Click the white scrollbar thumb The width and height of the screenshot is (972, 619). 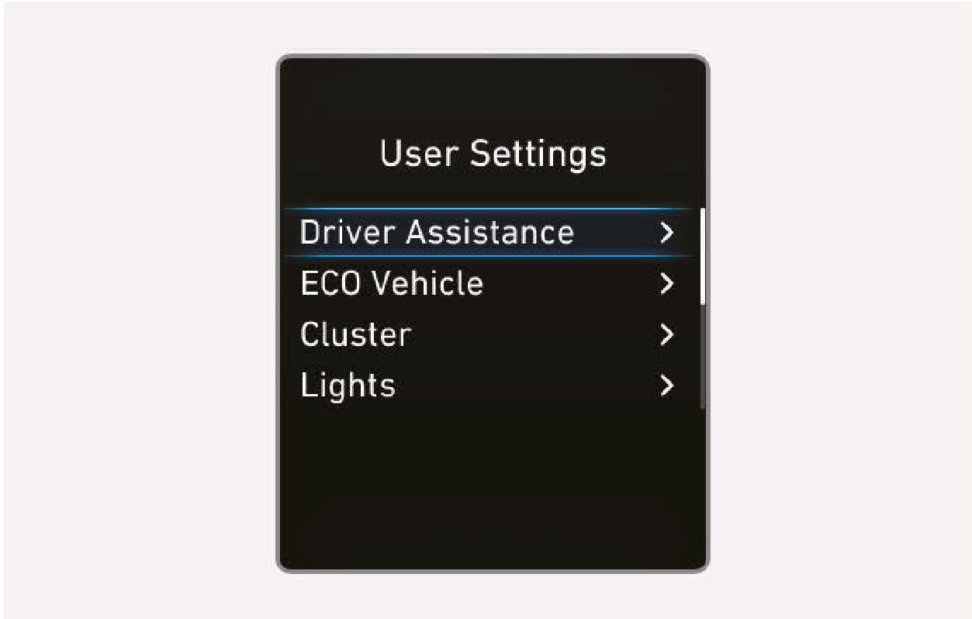tap(703, 255)
